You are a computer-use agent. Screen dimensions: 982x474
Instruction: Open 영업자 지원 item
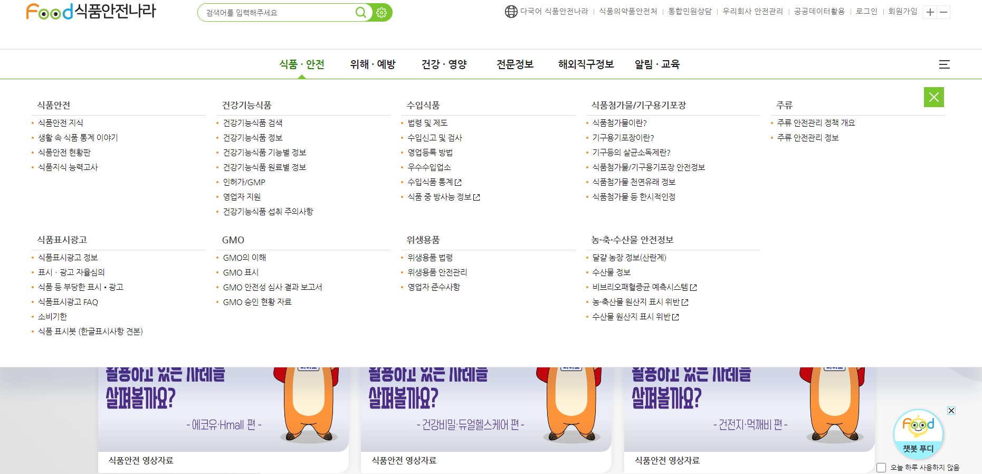click(242, 197)
